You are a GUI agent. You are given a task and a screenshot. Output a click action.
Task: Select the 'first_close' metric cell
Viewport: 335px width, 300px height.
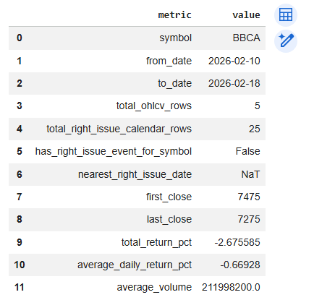[169, 197]
